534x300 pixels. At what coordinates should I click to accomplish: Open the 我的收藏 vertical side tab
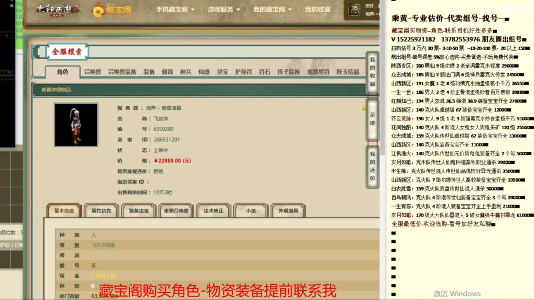372,72
